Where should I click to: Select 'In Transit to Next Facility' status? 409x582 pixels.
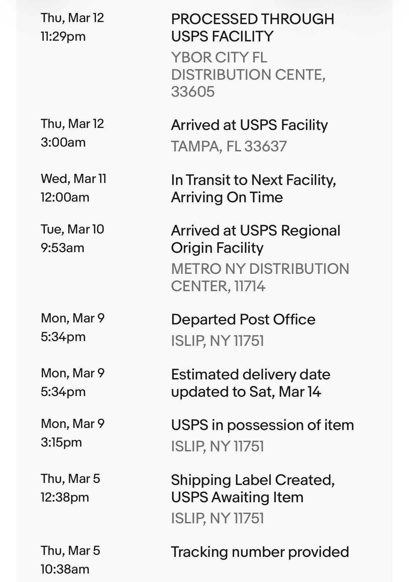coord(253,189)
